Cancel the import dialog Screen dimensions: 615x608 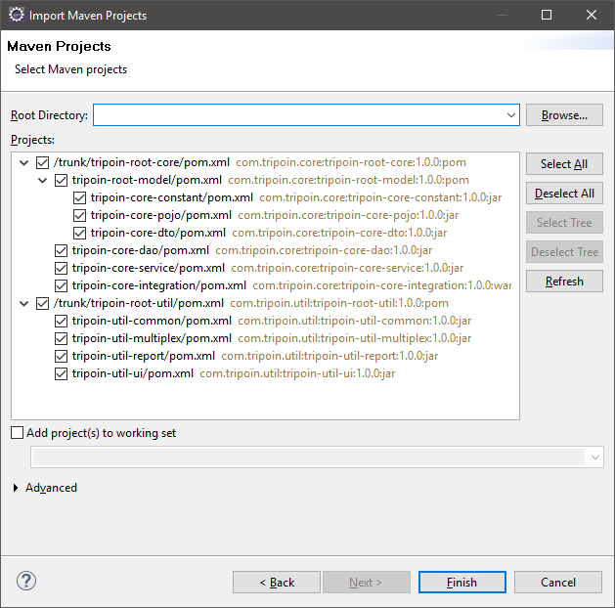tap(558, 583)
